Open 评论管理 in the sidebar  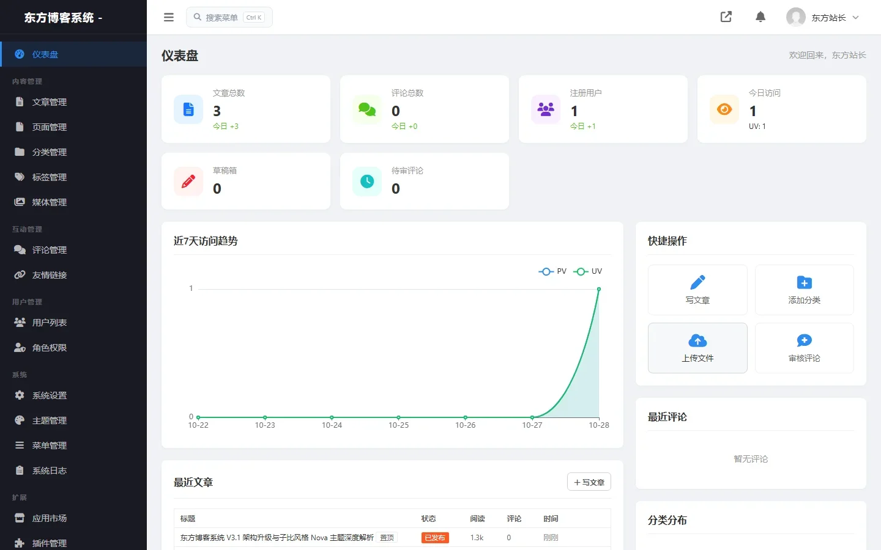(x=73, y=250)
